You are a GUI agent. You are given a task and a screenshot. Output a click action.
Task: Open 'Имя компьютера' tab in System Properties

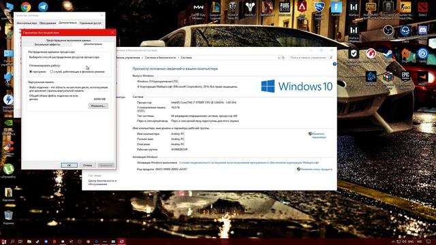pos(27,23)
